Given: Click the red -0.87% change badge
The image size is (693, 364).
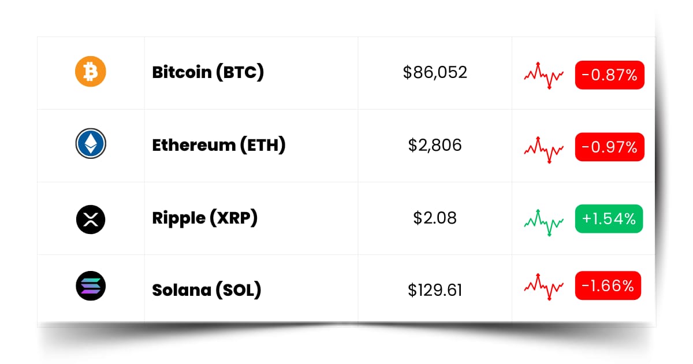Looking at the screenshot, I should (609, 75).
